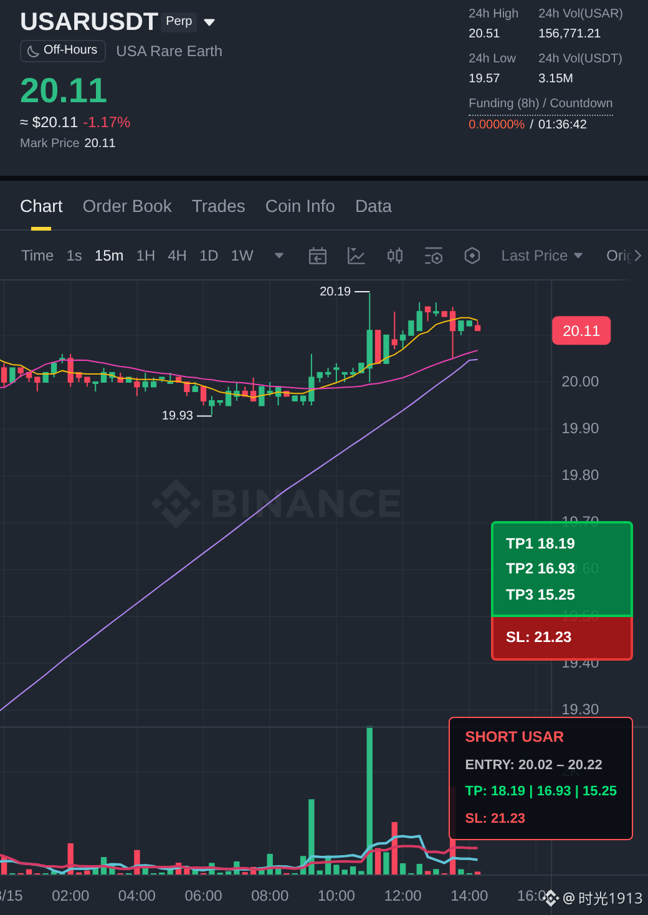Viewport: 648px width, 915px height.
Task: Click the 24h Vol(USAR) value 156,771.21
Action: 569,34
